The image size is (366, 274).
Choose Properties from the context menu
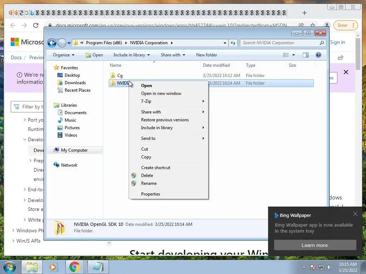(169, 194)
